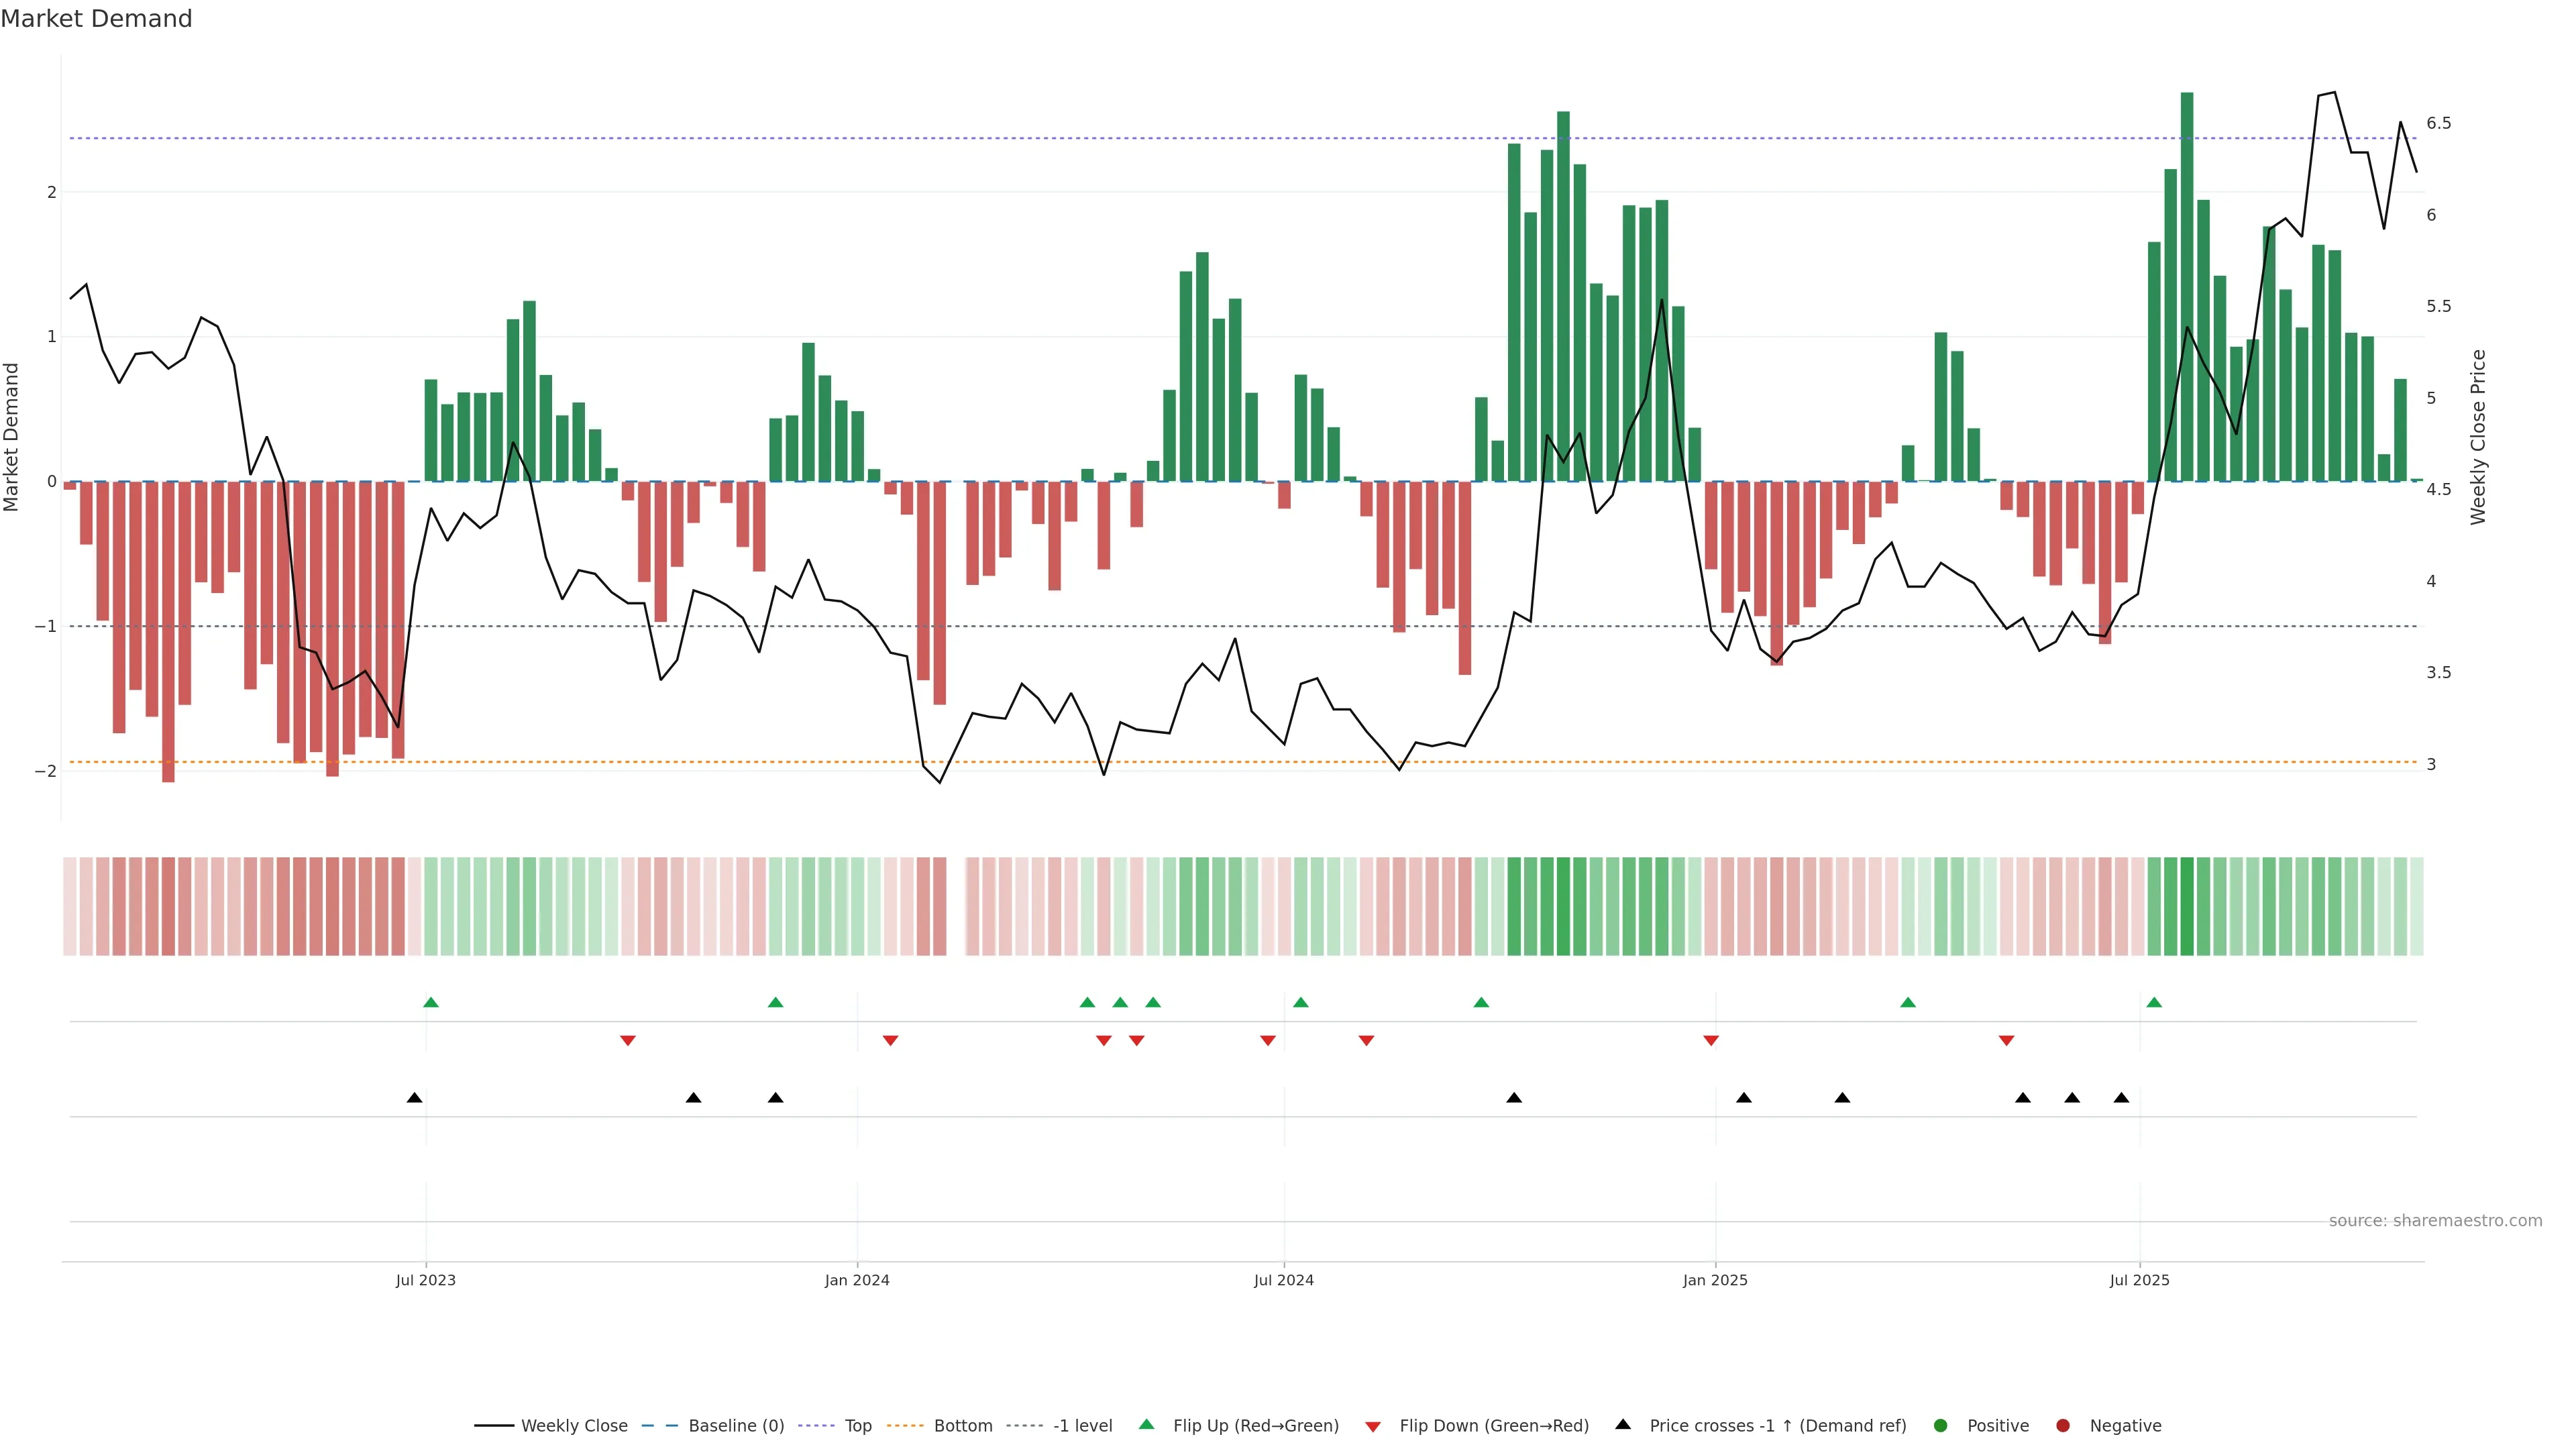Click the Market Demand chart title
This screenshot has height=1449, width=2576.
(96, 19)
